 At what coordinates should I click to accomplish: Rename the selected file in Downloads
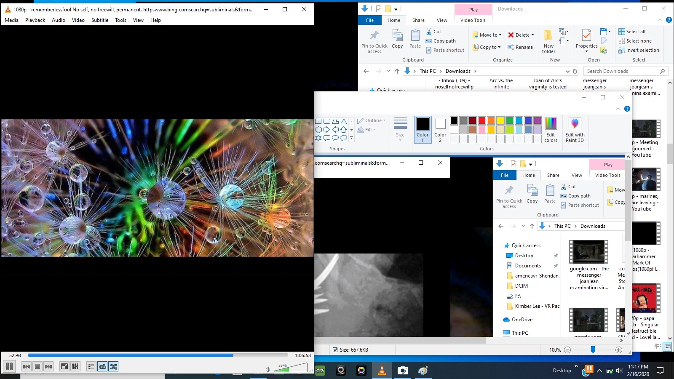tap(520, 47)
